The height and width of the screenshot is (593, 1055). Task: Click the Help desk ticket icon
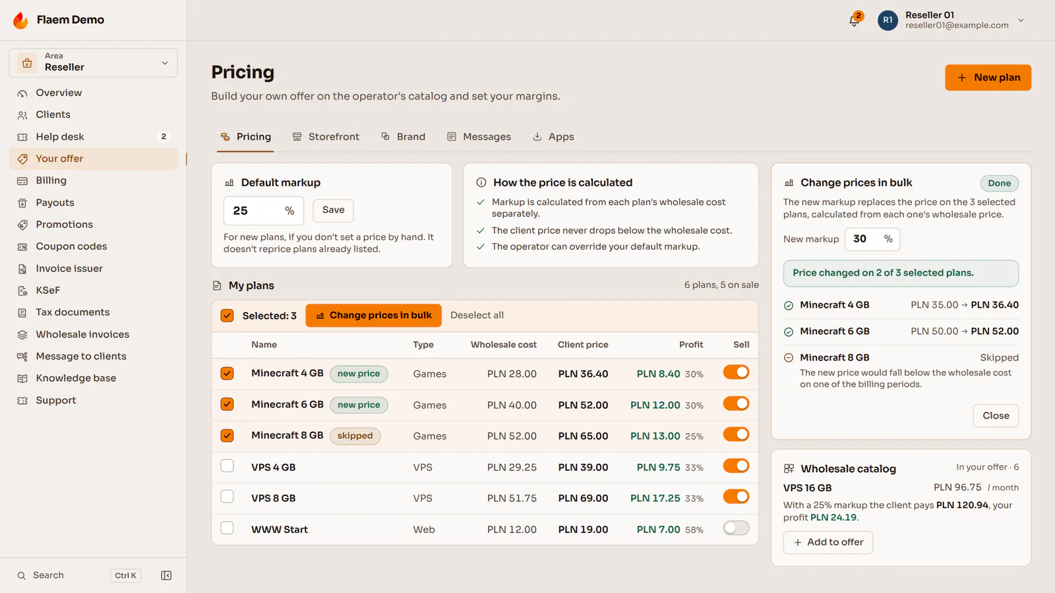tap(22, 137)
